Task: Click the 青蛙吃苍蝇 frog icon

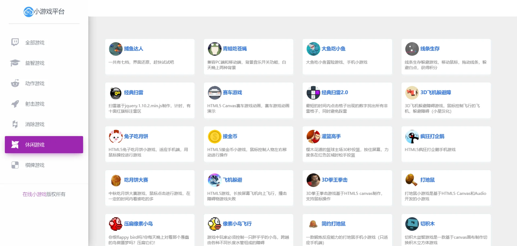Action: (x=214, y=49)
